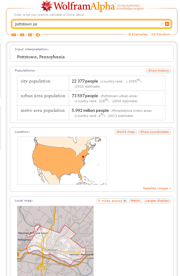Click the WolframAlpha logo
The image size is (180, 276).
point(92,6)
